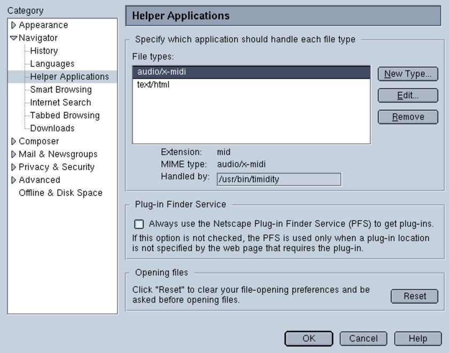Reset file-opening preferences
Image resolution: width=449 pixels, height=353 pixels.
(414, 296)
